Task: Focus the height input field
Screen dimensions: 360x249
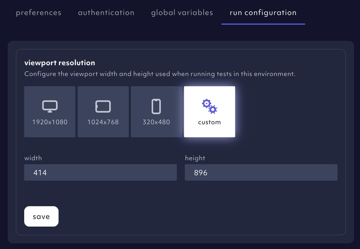Action: (x=261, y=172)
